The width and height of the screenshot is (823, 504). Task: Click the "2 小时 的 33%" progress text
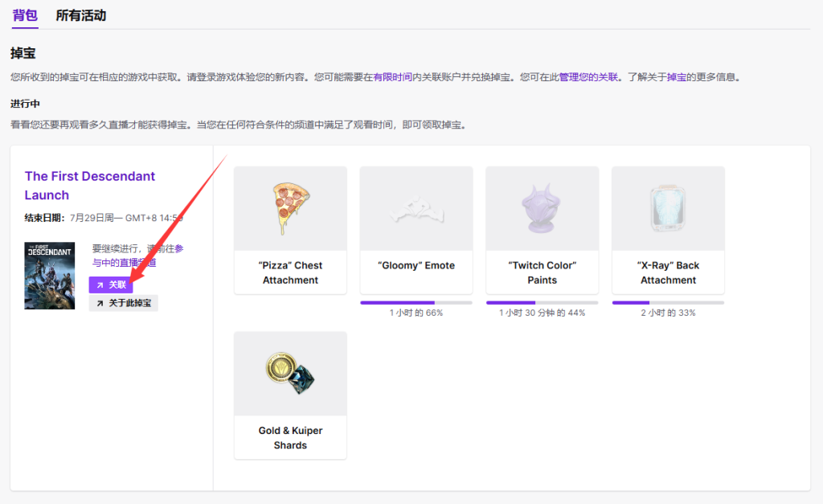coord(668,313)
